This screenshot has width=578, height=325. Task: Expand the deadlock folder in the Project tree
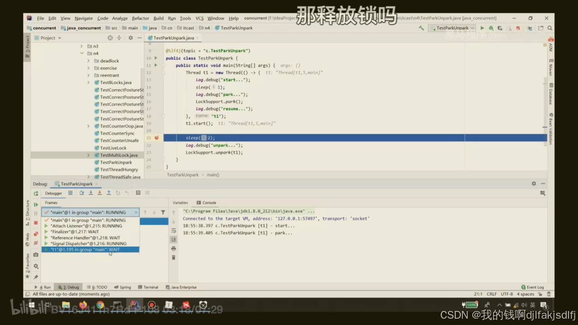[x=89, y=60]
